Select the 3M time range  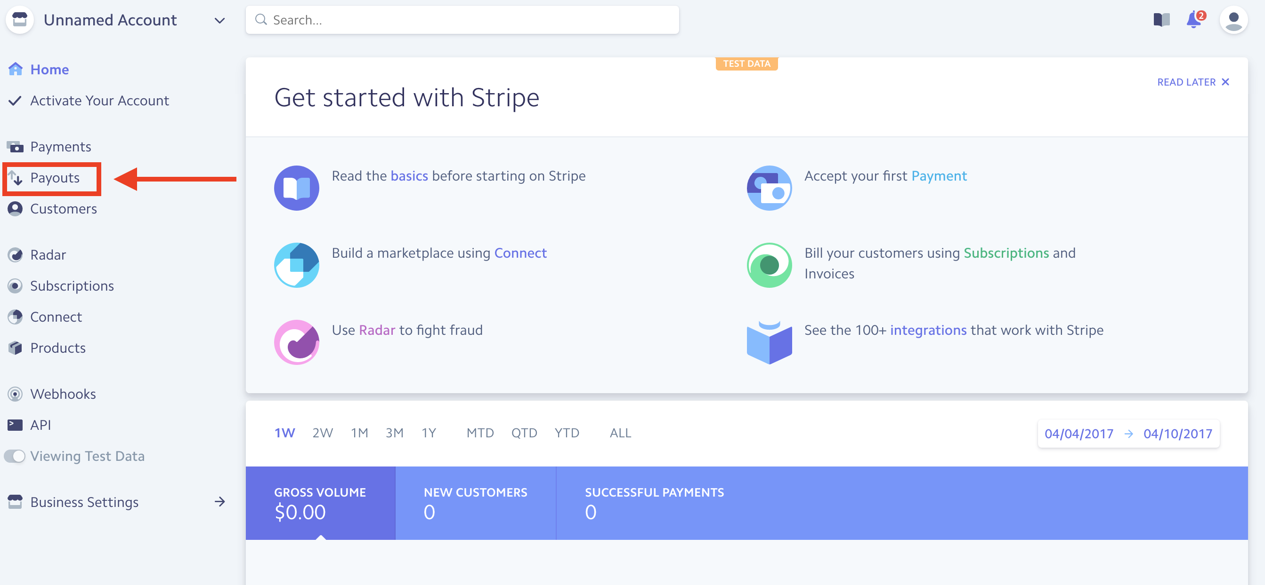pyautogui.click(x=394, y=433)
